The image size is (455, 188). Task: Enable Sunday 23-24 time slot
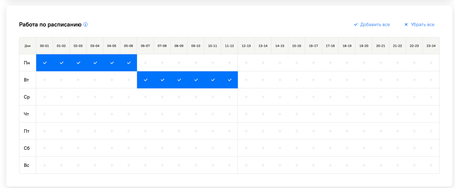431,165
